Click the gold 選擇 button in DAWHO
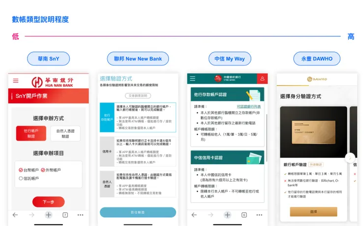This screenshot has width=364, height=226. (313, 212)
